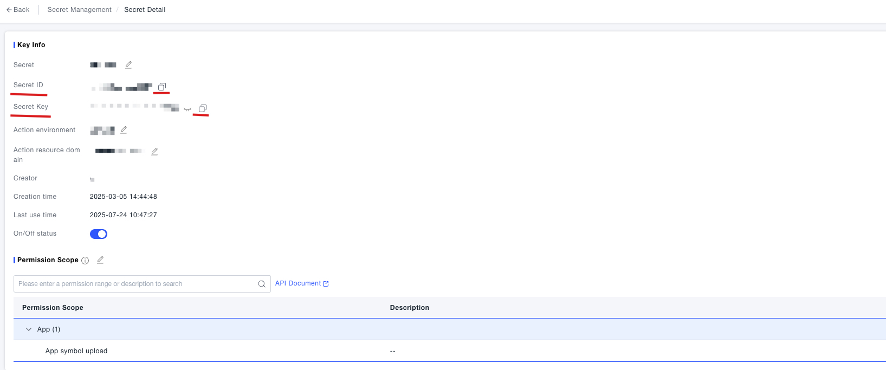Focus the permission range search field
The image size is (886, 370).
(x=135, y=284)
